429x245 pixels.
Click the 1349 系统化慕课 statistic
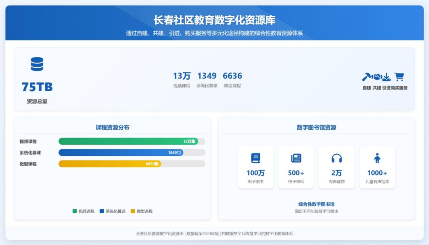tap(207, 79)
